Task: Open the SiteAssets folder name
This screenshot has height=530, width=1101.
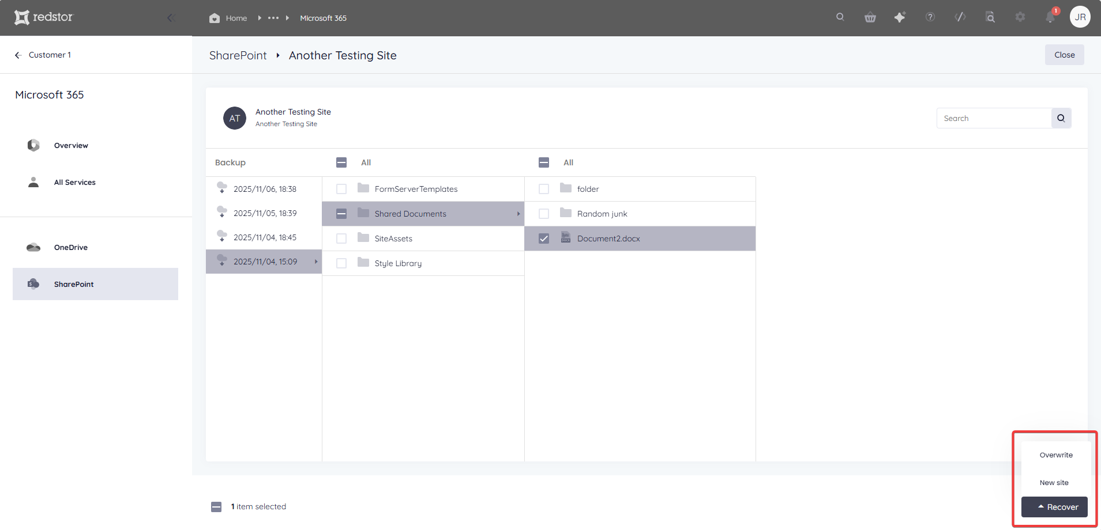Action: [x=393, y=238]
